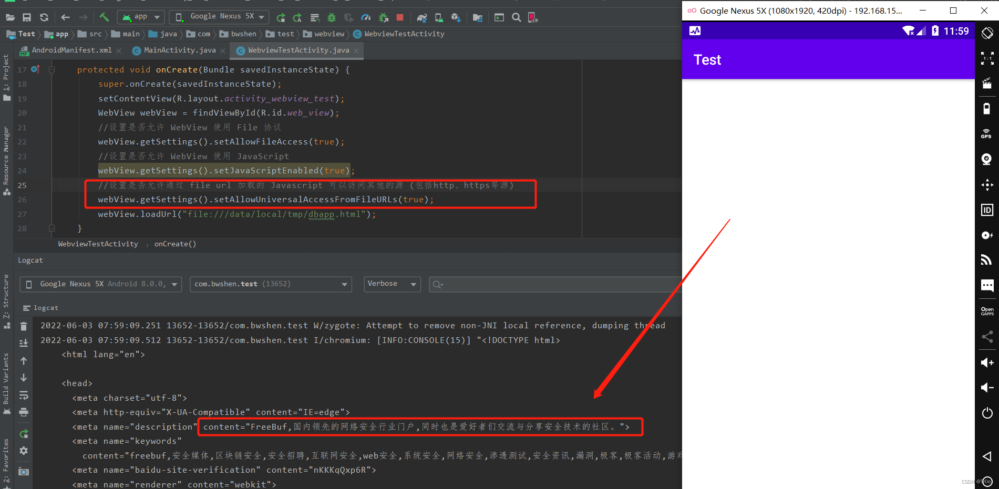Toggle Use Soft Wraps in logcat
The height and width of the screenshot is (489, 999).
(24, 395)
